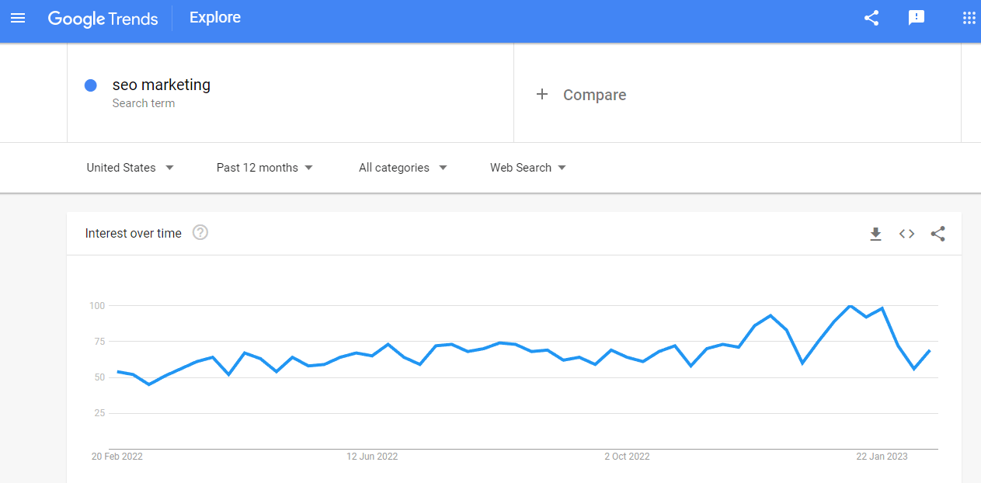Open the navigation hamburger menu
This screenshot has height=483, width=981.
(x=18, y=18)
